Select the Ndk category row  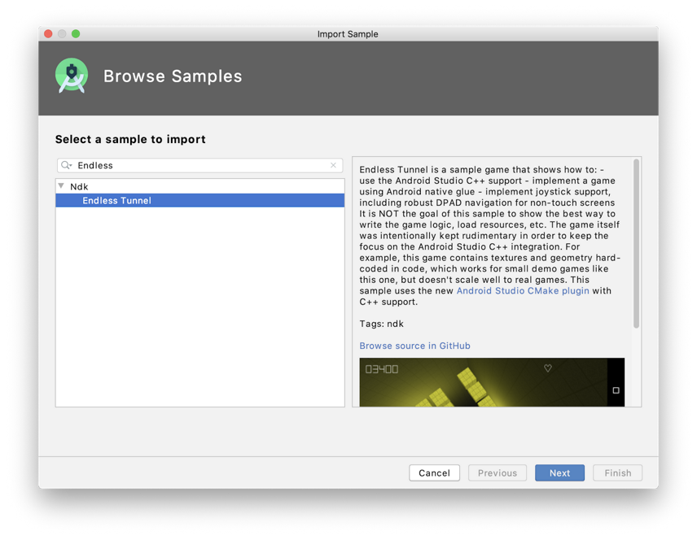[80, 186]
